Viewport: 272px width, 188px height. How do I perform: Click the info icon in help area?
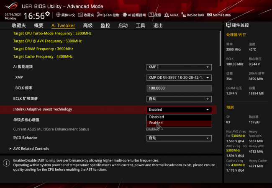coord(6,163)
